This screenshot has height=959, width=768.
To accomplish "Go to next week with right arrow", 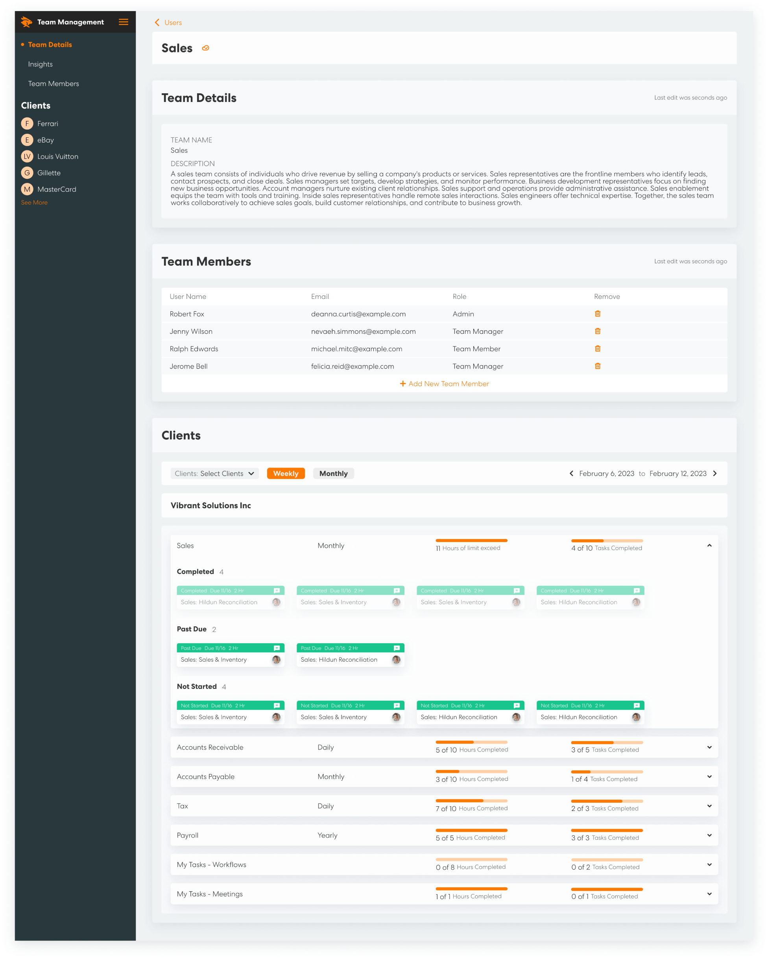I will [714, 473].
